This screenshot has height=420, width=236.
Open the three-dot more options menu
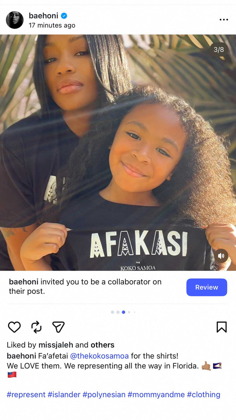tap(224, 20)
